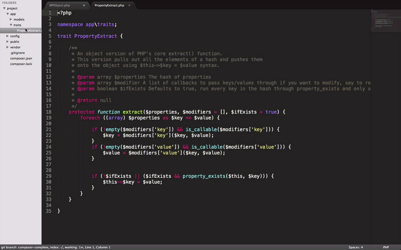Viewport: 401px width, 250px height.
Task: Select the traits folder label
Action: (17, 25)
